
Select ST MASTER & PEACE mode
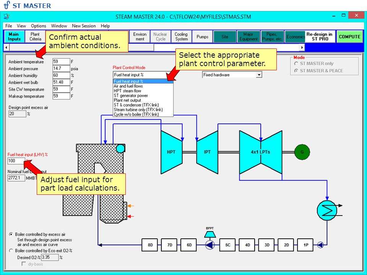(x=318, y=71)
